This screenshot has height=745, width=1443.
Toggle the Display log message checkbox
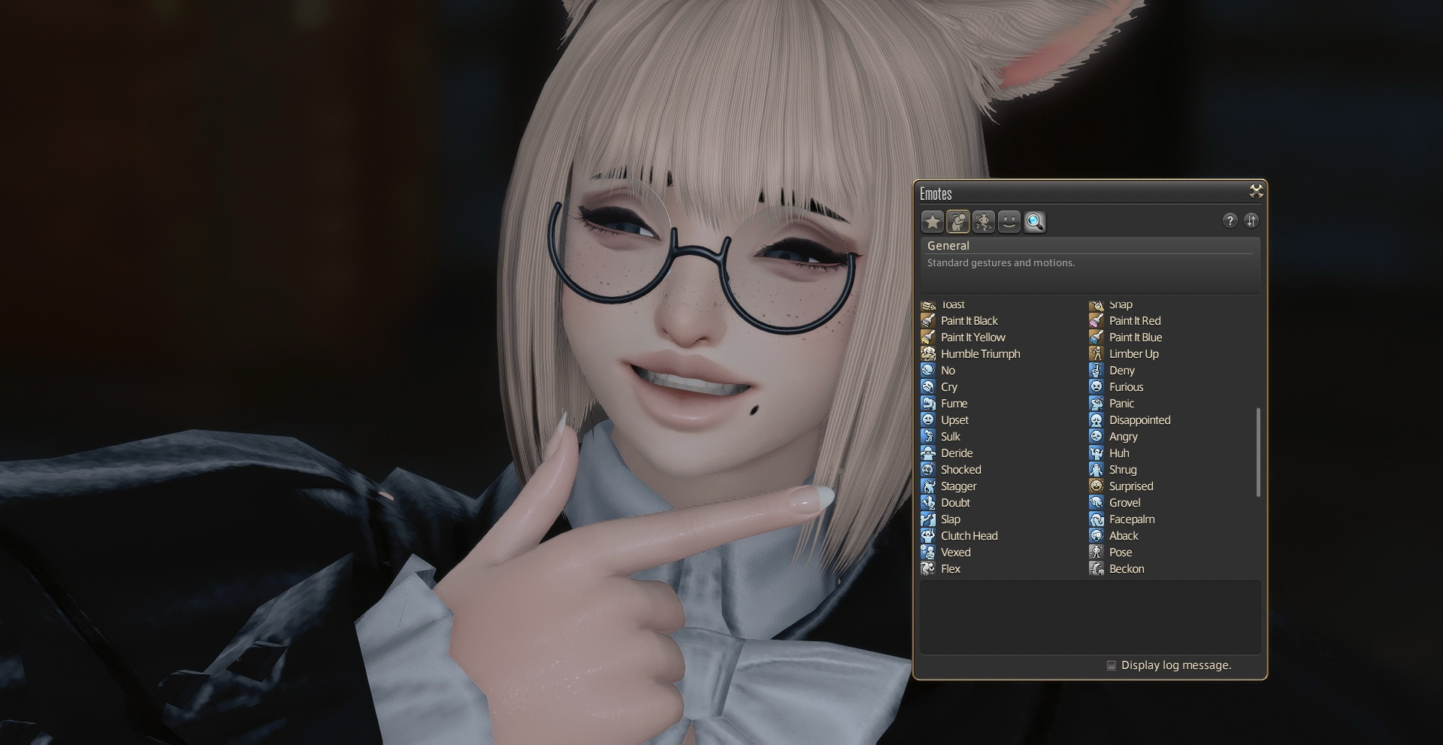pos(1112,665)
